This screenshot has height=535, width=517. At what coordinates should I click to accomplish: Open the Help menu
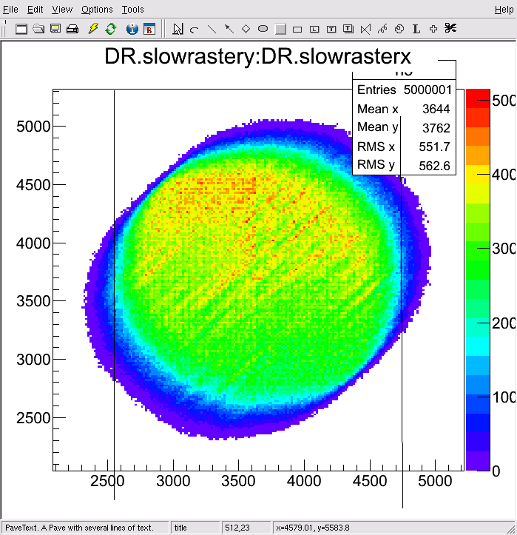[x=504, y=10]
